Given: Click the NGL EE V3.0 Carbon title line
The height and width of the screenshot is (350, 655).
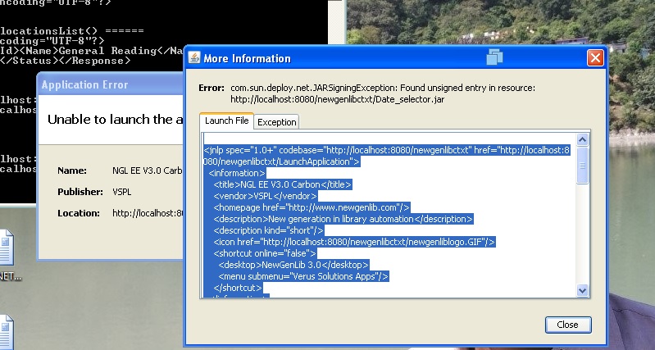Looking at the screenshot, I should click(x=283, y=185).
